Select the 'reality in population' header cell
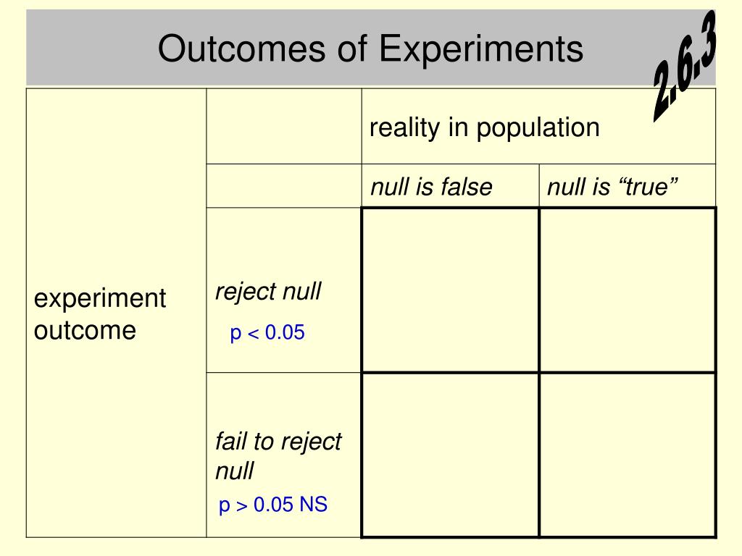This screenshot has width=742, height=556. pyautogui.click(x=538, y=126)
